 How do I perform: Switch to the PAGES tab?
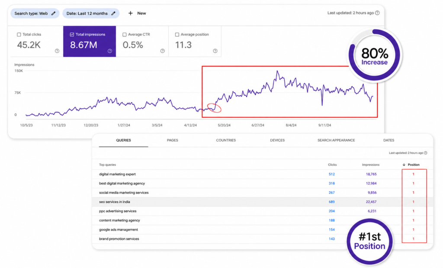[172, 140]
